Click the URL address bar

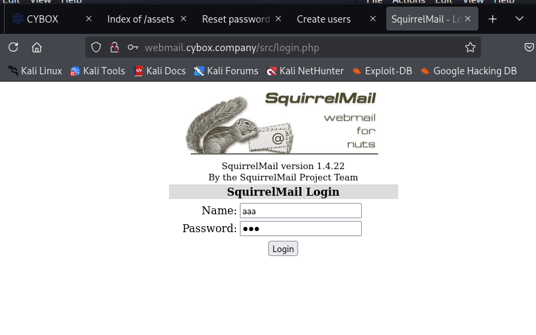292,47
